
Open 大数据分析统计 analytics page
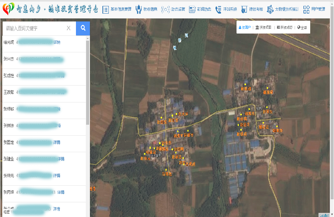pyautogui.click(x=282, y=9)
